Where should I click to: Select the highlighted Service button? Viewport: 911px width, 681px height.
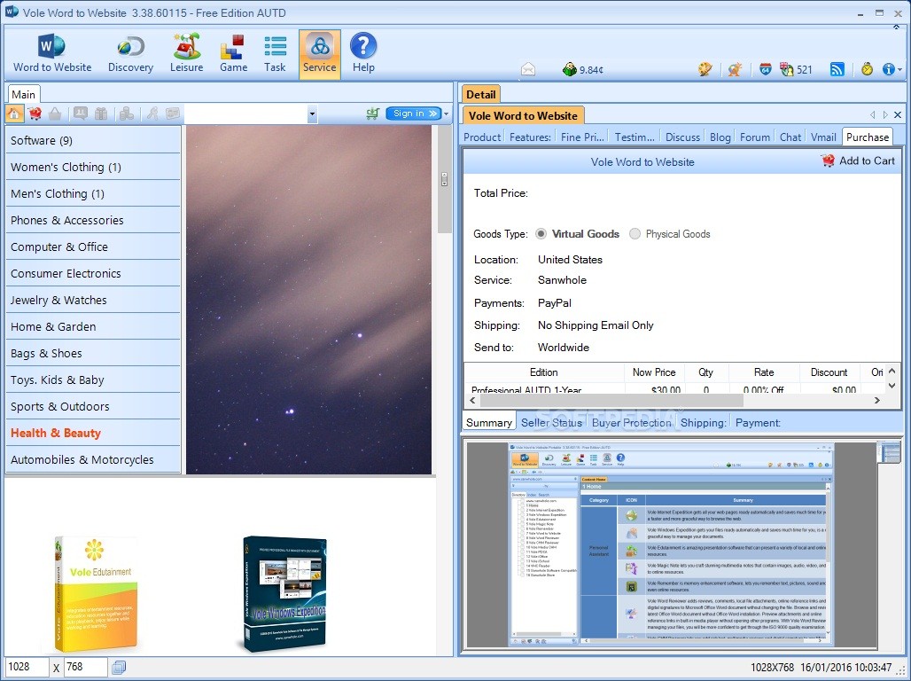[x=320, y=53]
